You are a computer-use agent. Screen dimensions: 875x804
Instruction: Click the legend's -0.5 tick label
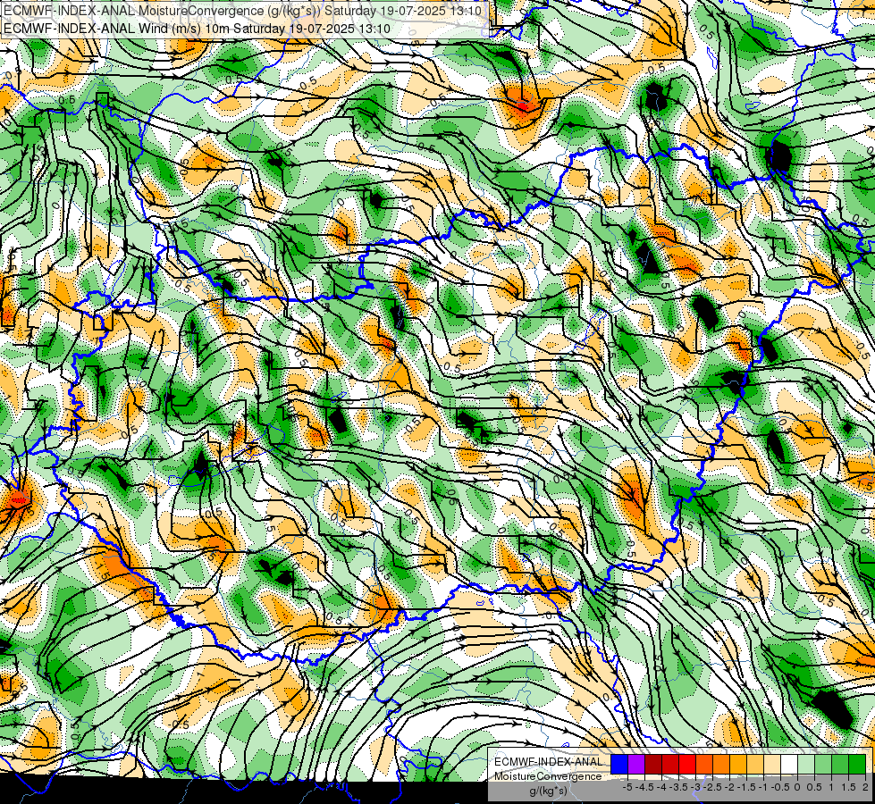coord(780,787)
